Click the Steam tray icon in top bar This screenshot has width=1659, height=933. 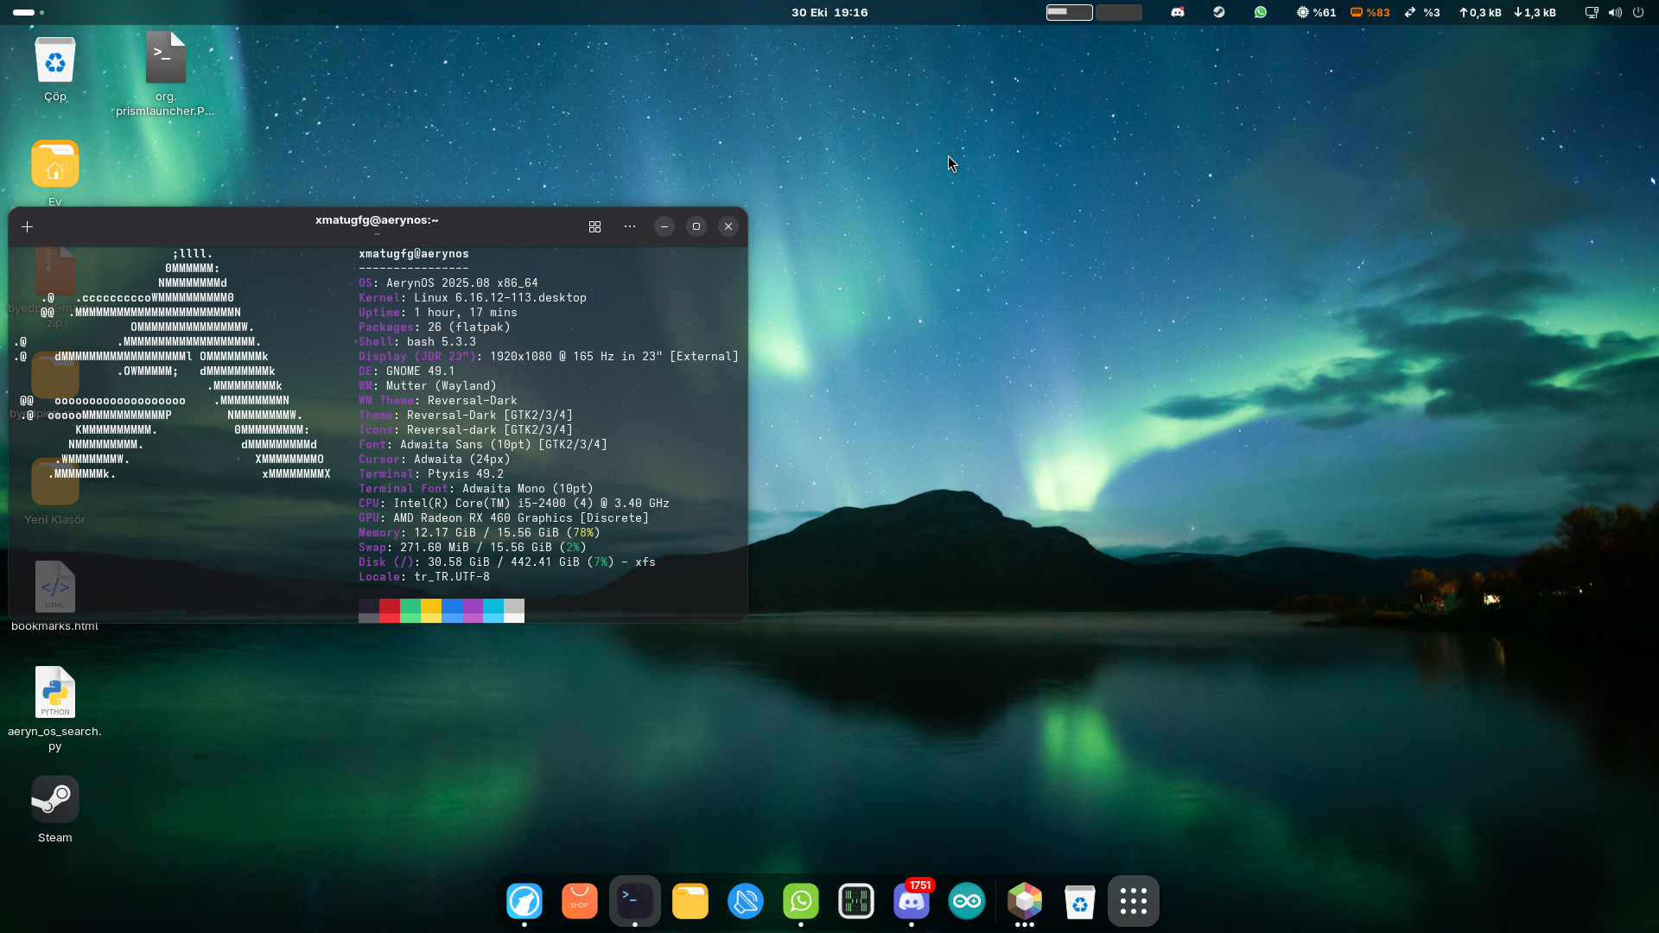pos(1219,12)
